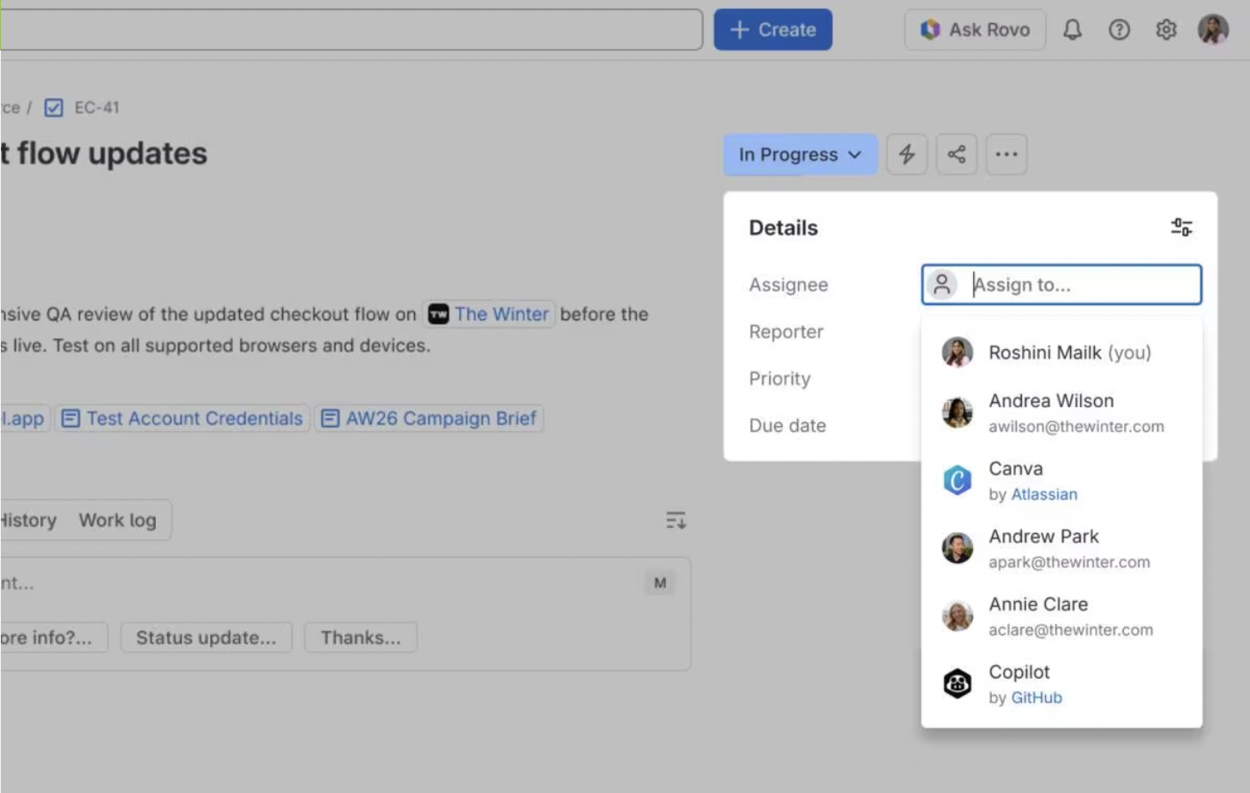Click Roshini Mailk's avatar in the list
The height and width of the screenshot is (793, 1250).
(x=958, y=352)
